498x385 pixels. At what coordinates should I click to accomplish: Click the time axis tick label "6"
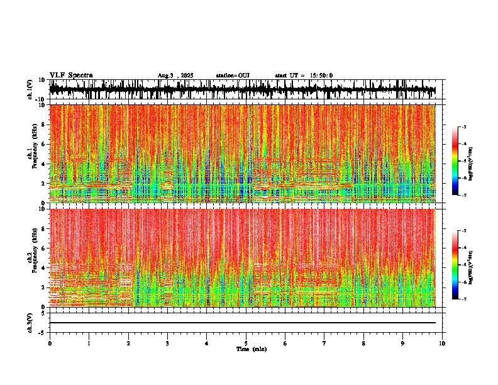click(x=285, y=343)
